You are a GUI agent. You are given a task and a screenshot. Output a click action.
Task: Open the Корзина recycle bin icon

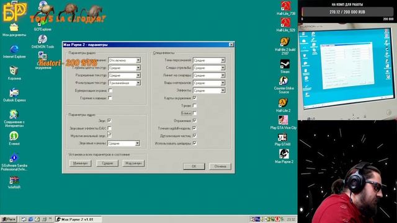coord(14,73)
